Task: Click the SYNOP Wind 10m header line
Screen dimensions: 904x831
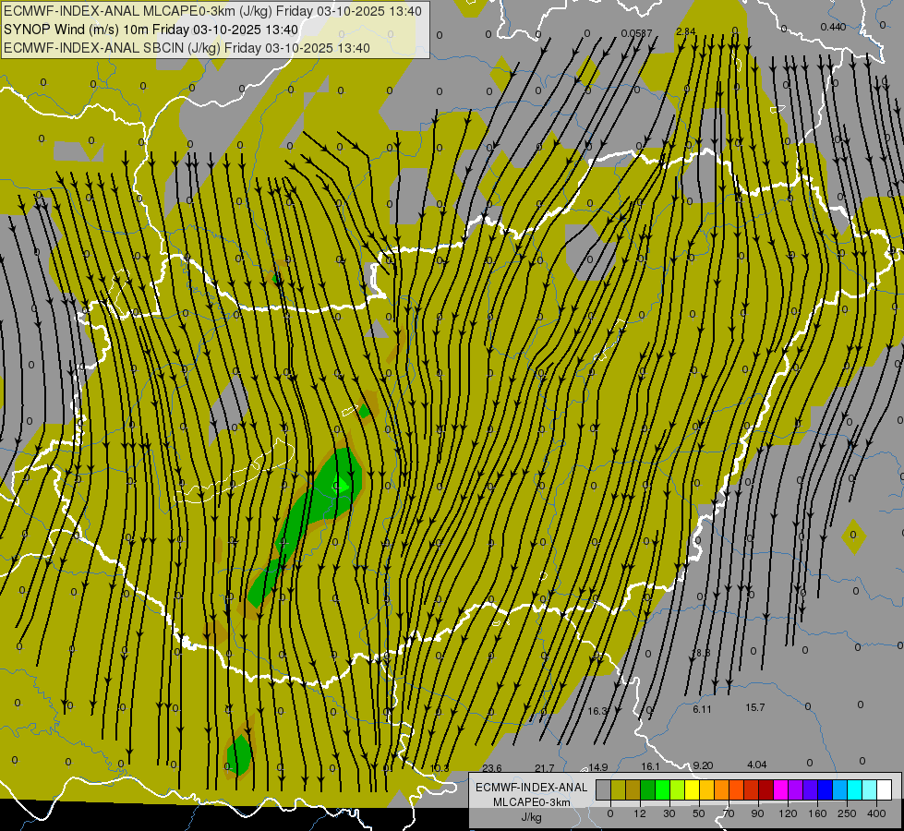Action: pyautogui.click(x=151, y=30)
